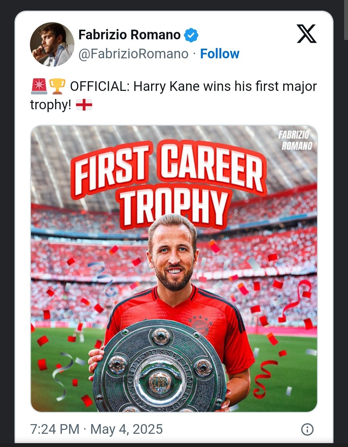Follow the FabrizioRomano account
The image size is (348, 447).
click(219, 54)
